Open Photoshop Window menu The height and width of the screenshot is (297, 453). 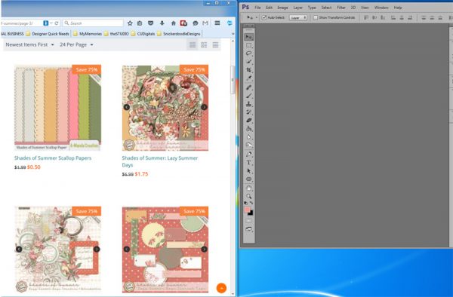[381, 8]
